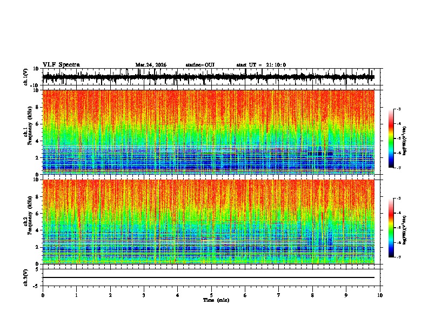Click the ch.2 color scale bar
Viewport: 428px width, 331px height.
[391, 228]
